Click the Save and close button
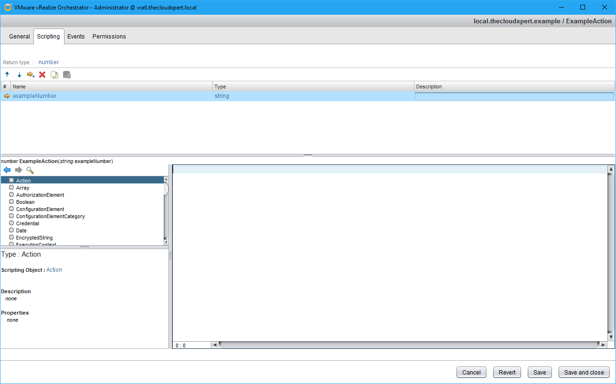This screenshot has height=384, width=616. coord(584,373)
